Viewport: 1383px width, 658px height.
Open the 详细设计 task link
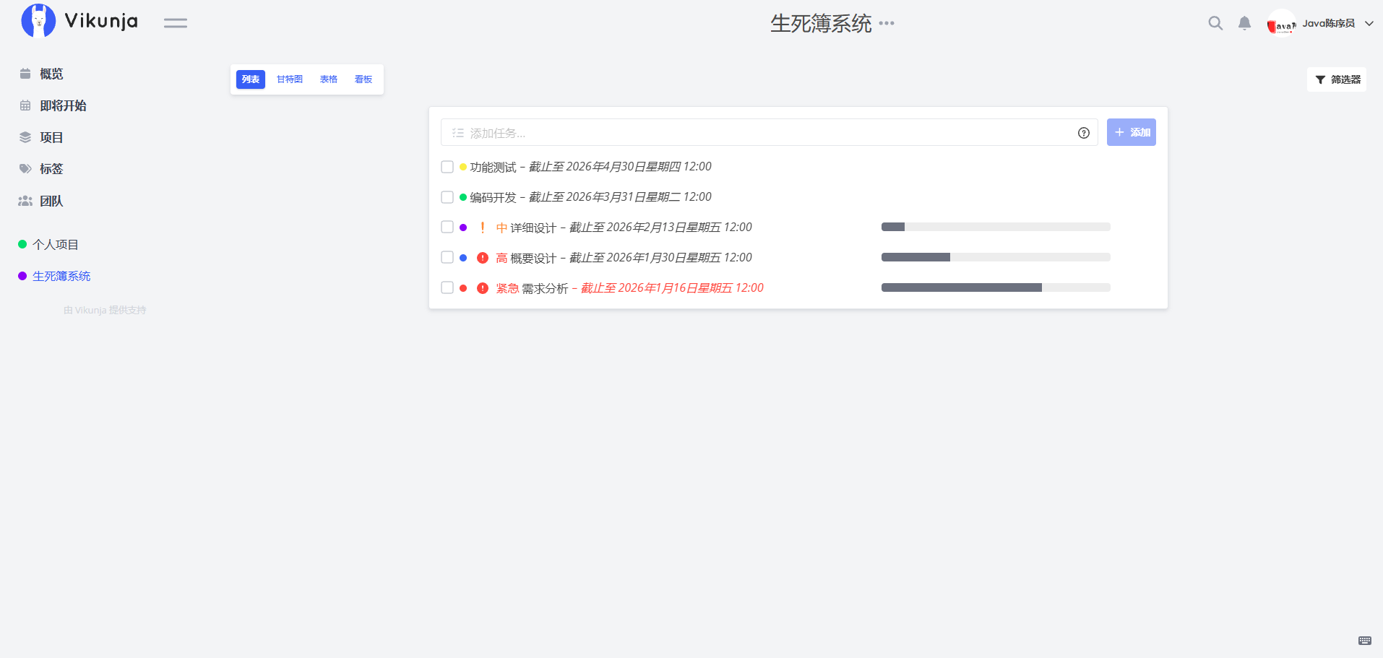pyautogui.click(x=533, y=228)
